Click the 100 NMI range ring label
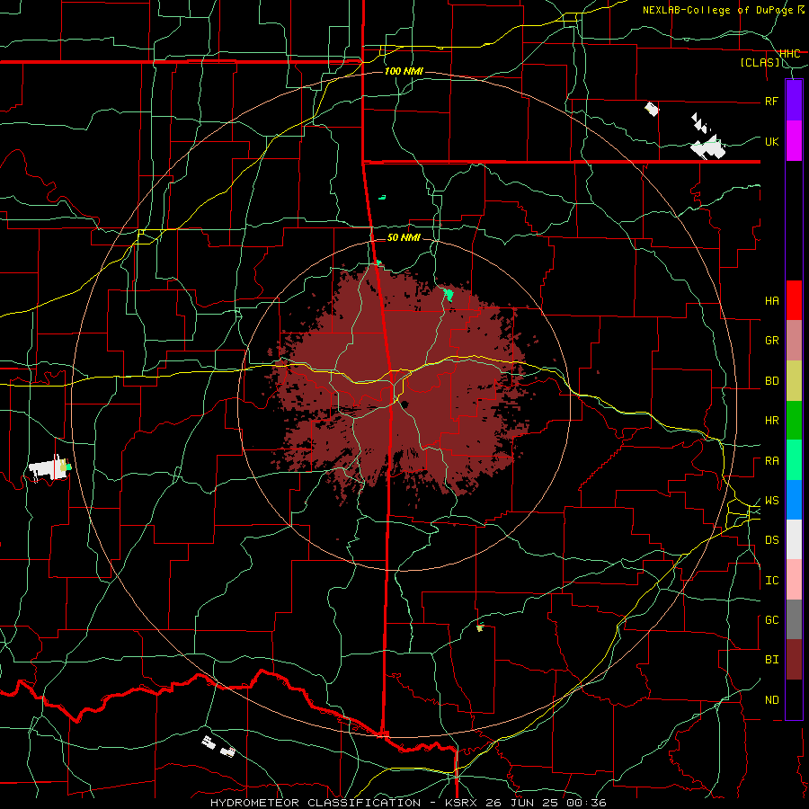Screen dimensions: 809x809 [x=404, y=71]
